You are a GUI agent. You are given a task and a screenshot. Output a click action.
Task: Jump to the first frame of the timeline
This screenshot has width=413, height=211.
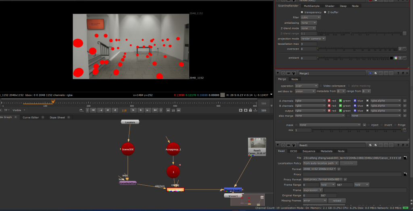(93, 110)
